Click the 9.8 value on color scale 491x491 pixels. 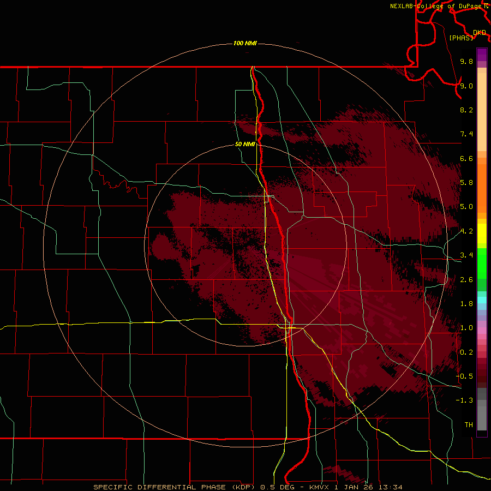click(x=466, y=61)
